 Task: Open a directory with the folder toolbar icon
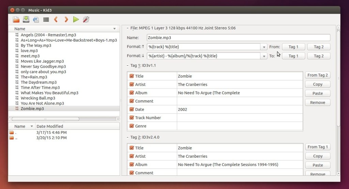point(16,19)
